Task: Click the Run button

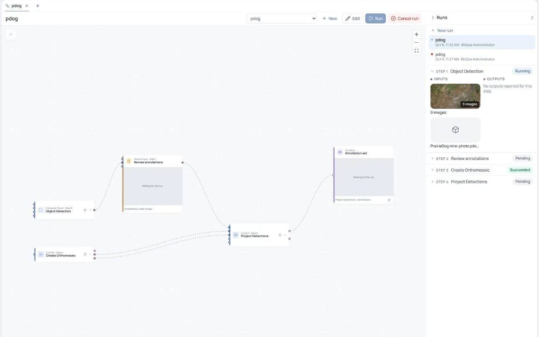Action: pos(375,18)
